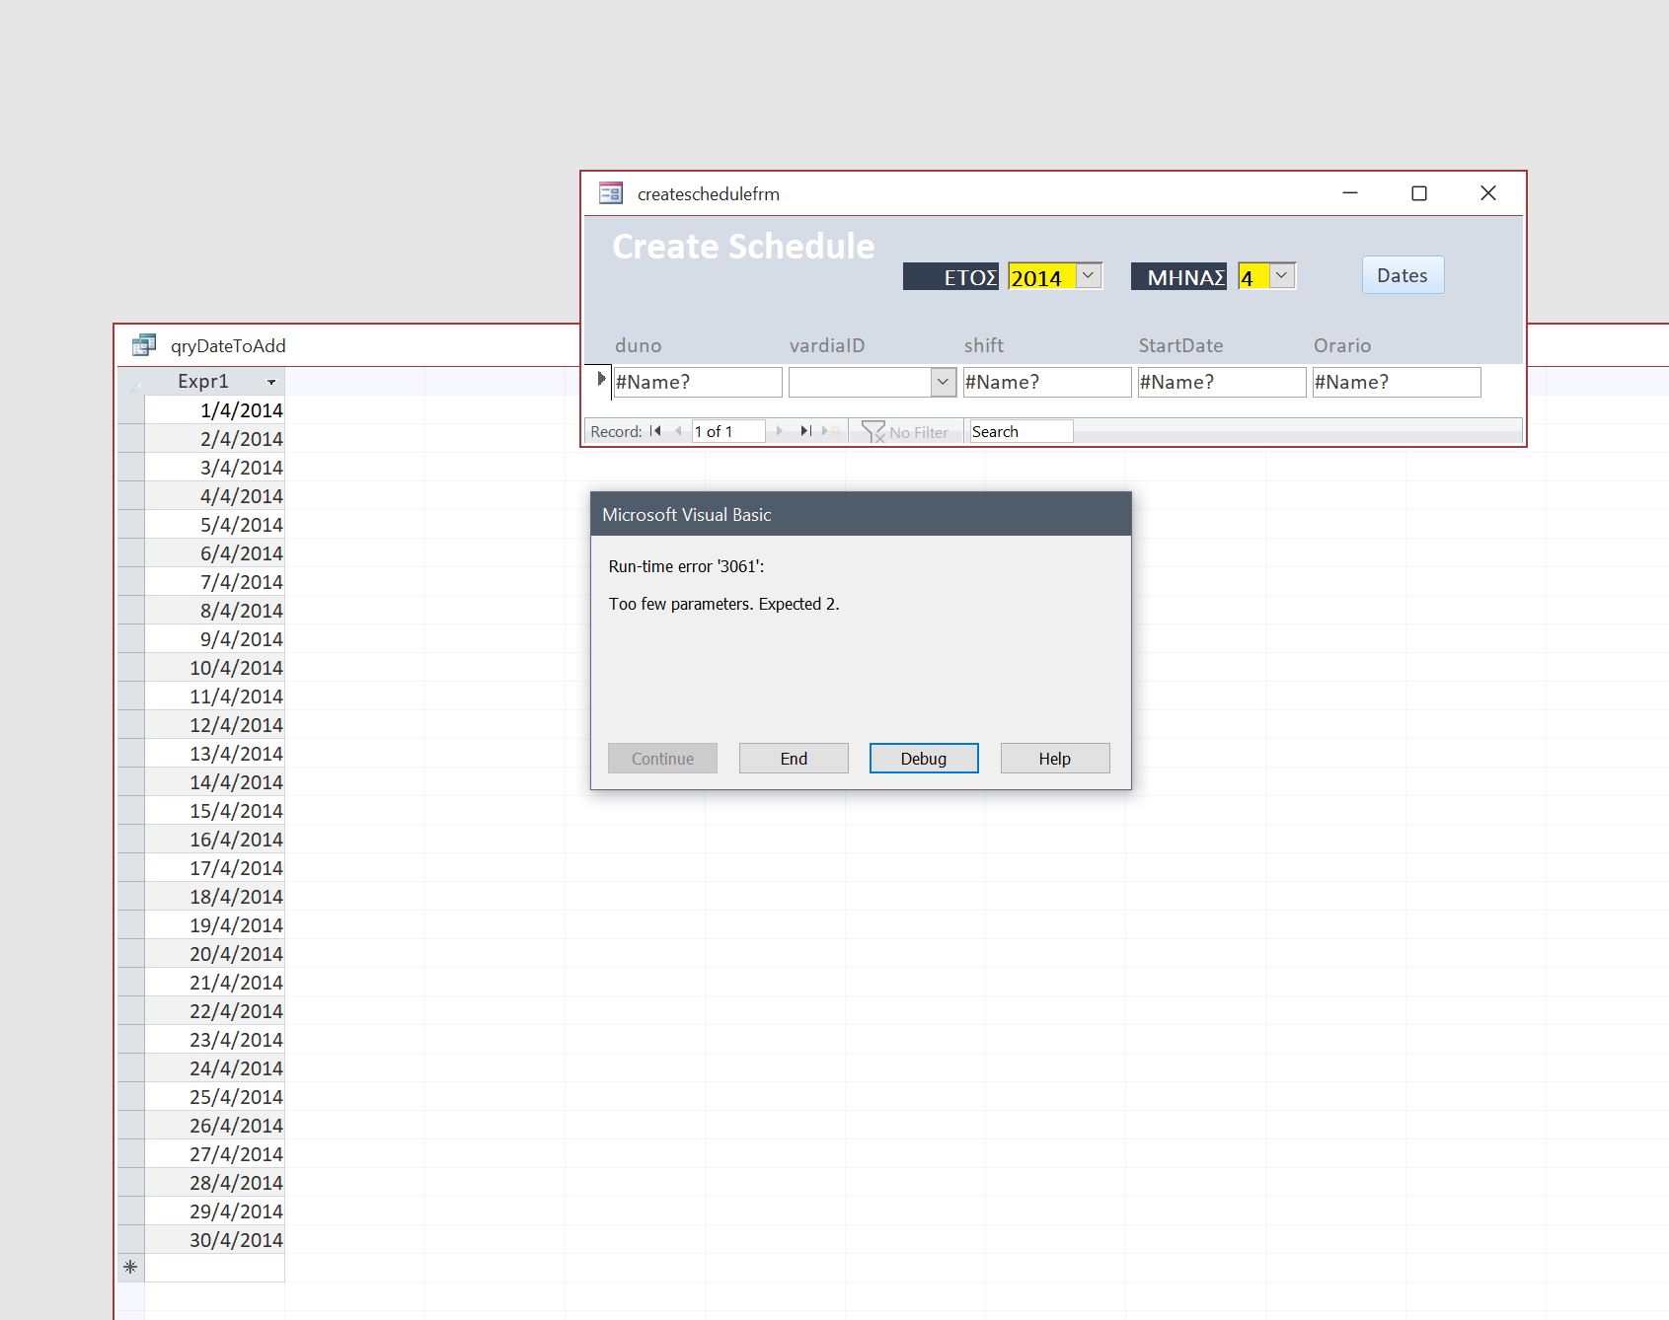Click Debug in the error dialog
This screenshot has width=1669, height=1320.
(923, 758)
